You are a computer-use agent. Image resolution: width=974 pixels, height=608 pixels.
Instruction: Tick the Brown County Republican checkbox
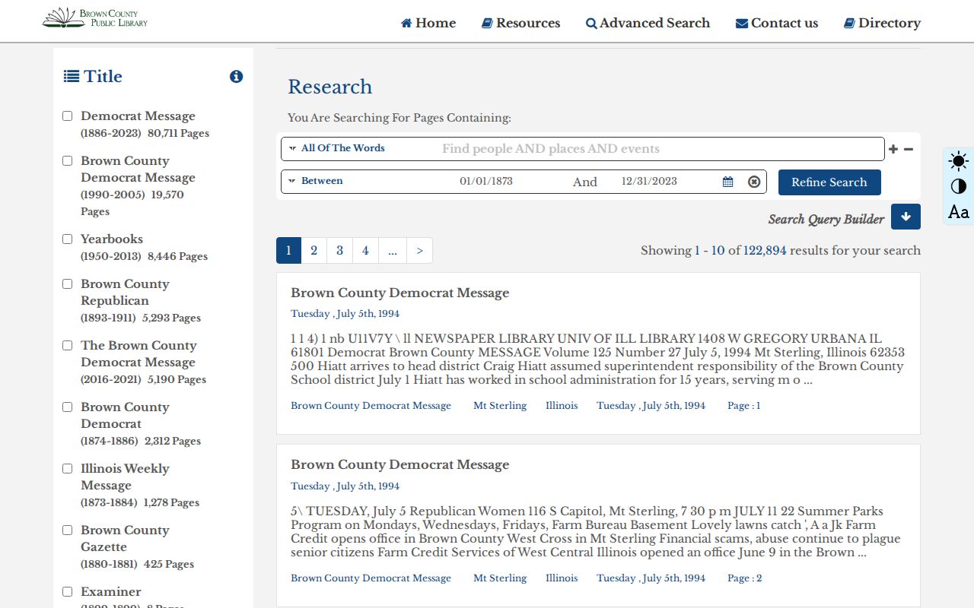coord(67,284)
